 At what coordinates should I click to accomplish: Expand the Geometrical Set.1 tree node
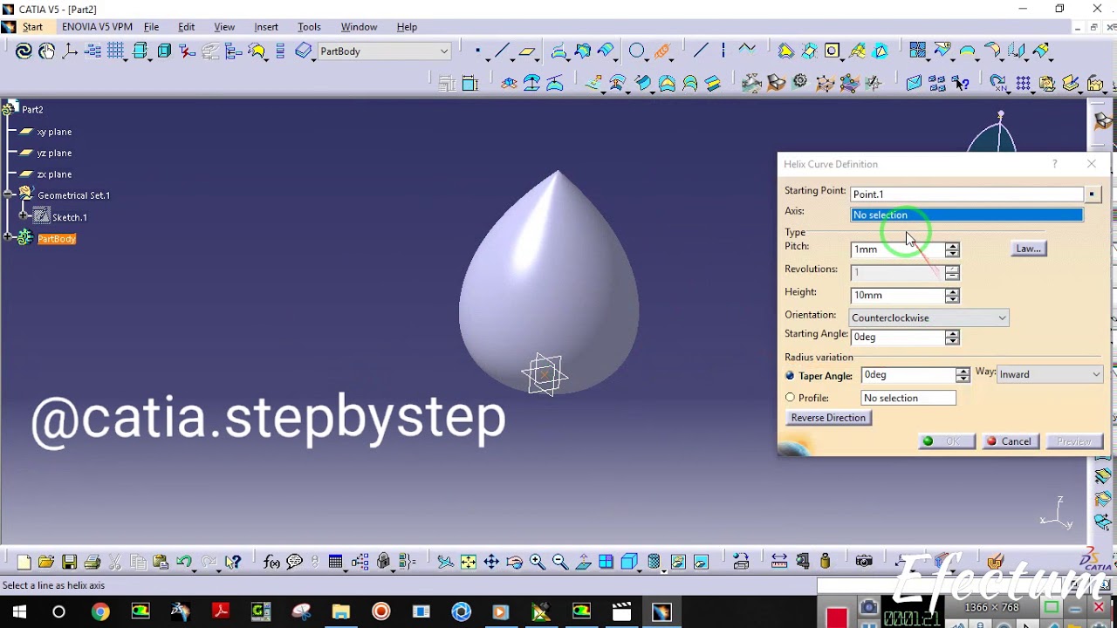pyautogui.click(x=8, y=195)
